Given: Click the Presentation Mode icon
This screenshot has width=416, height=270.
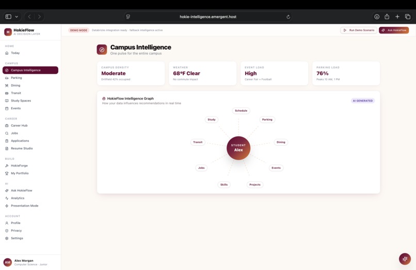Looking at the screenshot, I should pos(7,206).
